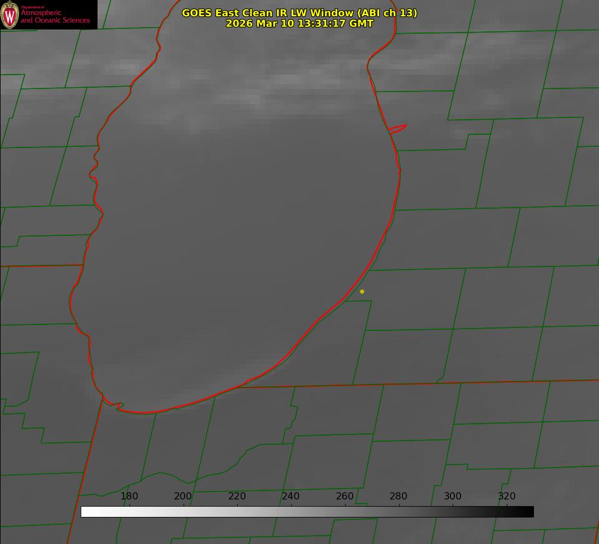599x544 pixels.
Task: Click the yellow location dot marker
Action: [x=362, y=291]
